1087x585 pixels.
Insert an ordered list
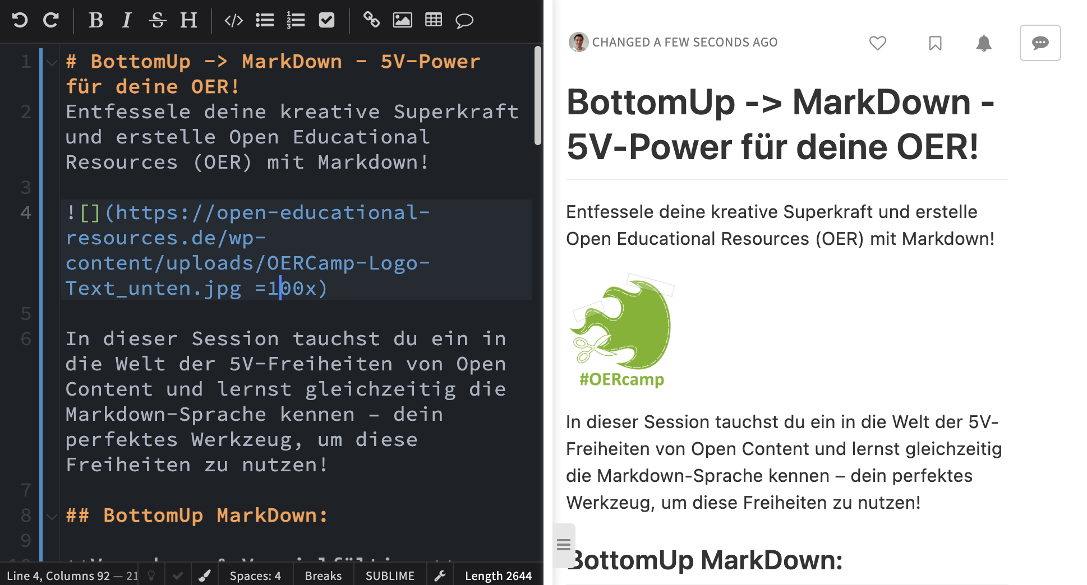(295, 21)
